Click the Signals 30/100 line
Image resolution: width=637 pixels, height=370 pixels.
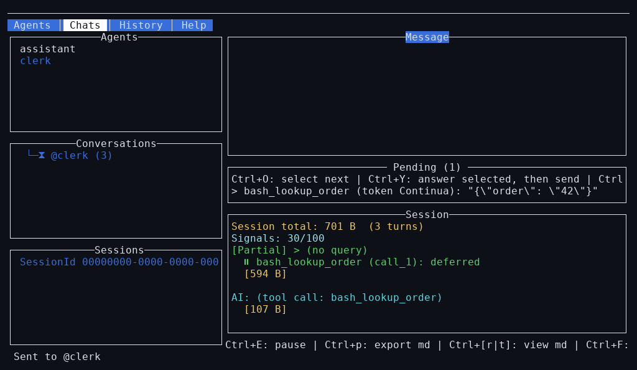click(x=278, y=239)
